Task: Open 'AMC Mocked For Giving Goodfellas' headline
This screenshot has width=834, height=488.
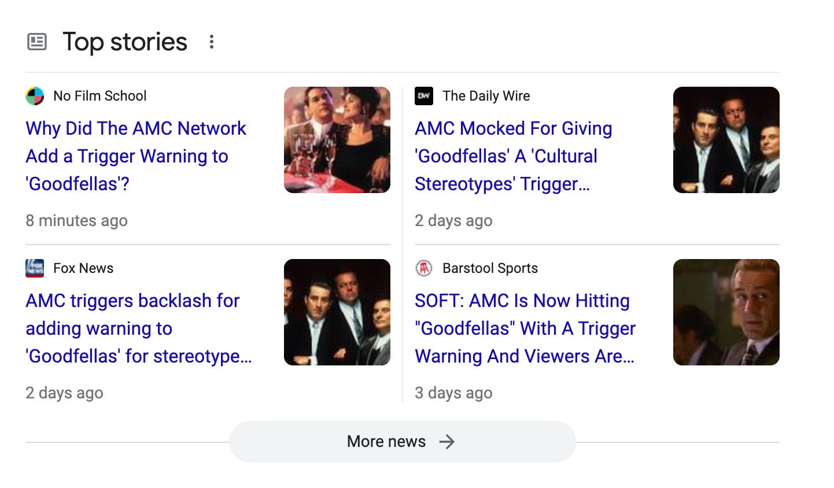Action: point(513,156)
